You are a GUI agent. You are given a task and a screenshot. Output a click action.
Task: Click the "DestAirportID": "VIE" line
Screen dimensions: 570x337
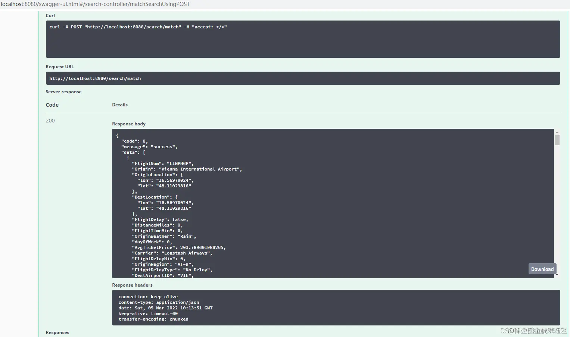(x=163, y=275)
